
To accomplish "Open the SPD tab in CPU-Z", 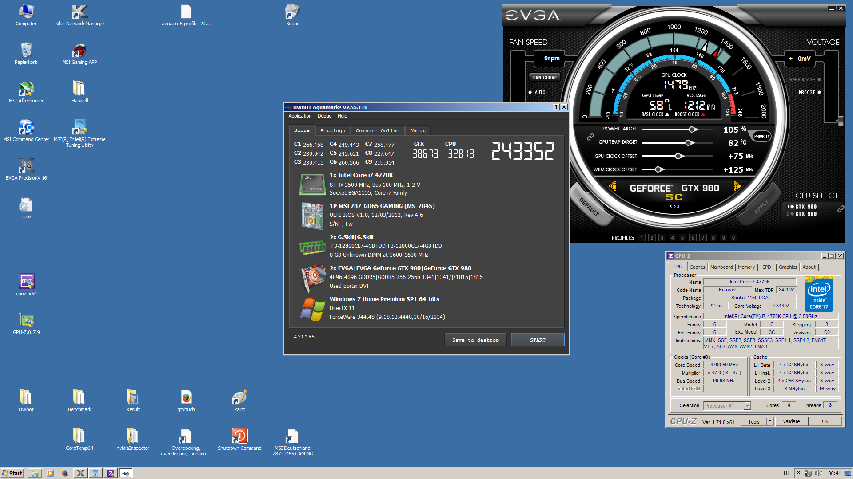I will tap(766, 267).
